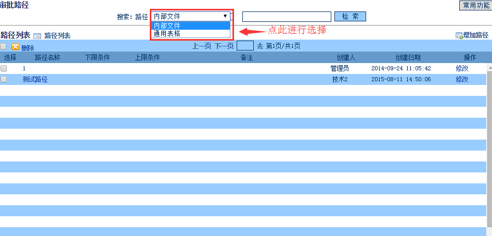Click 修改 for the row named 1
Viewport: 492px width, 236px height.
pos(462,68)
